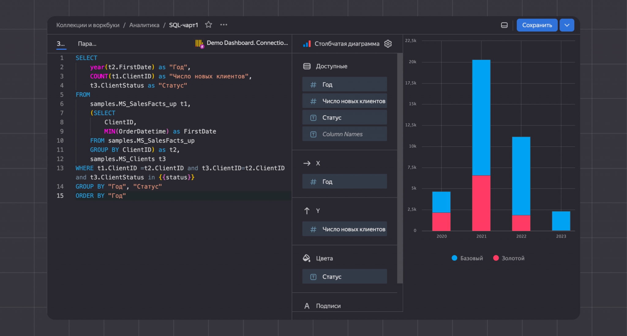Image resolution: width=627 pixels, height=336 pixels.
Task: Open the Столбчатая диаграмма chart type selector
Action: [347, 44]
